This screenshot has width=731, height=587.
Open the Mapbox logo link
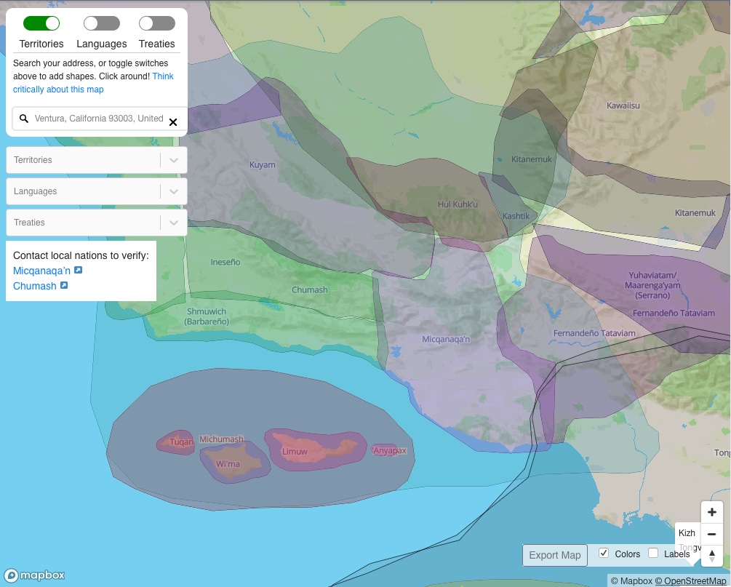point(34,575)
